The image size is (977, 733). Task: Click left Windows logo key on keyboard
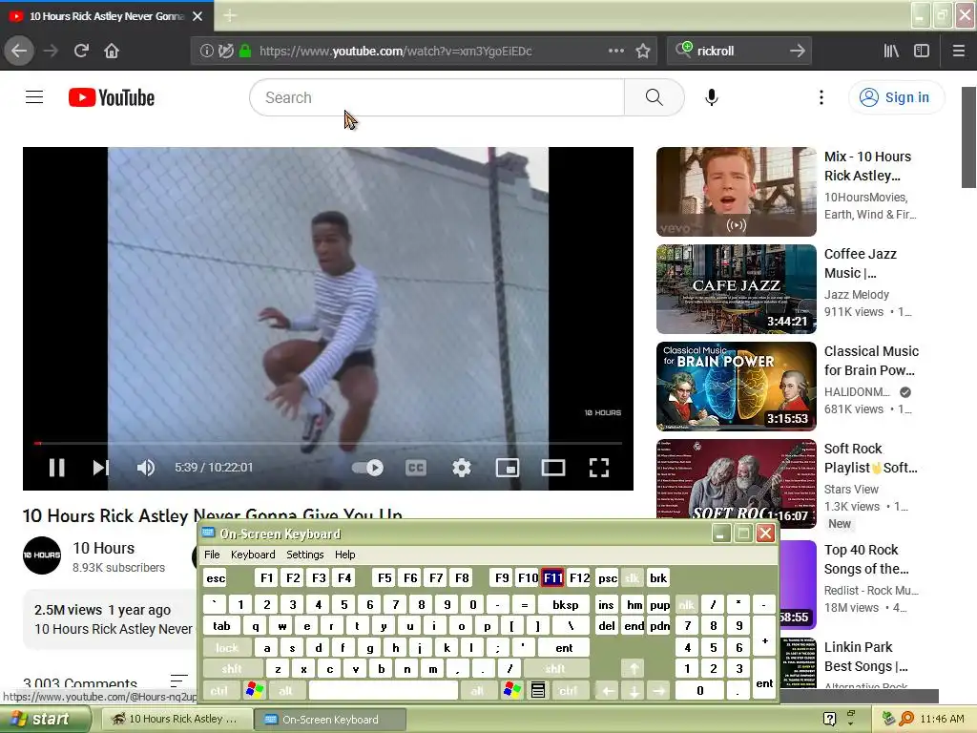tap(254, 691)
